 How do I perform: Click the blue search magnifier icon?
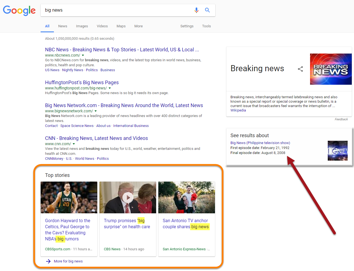[207, 10]
